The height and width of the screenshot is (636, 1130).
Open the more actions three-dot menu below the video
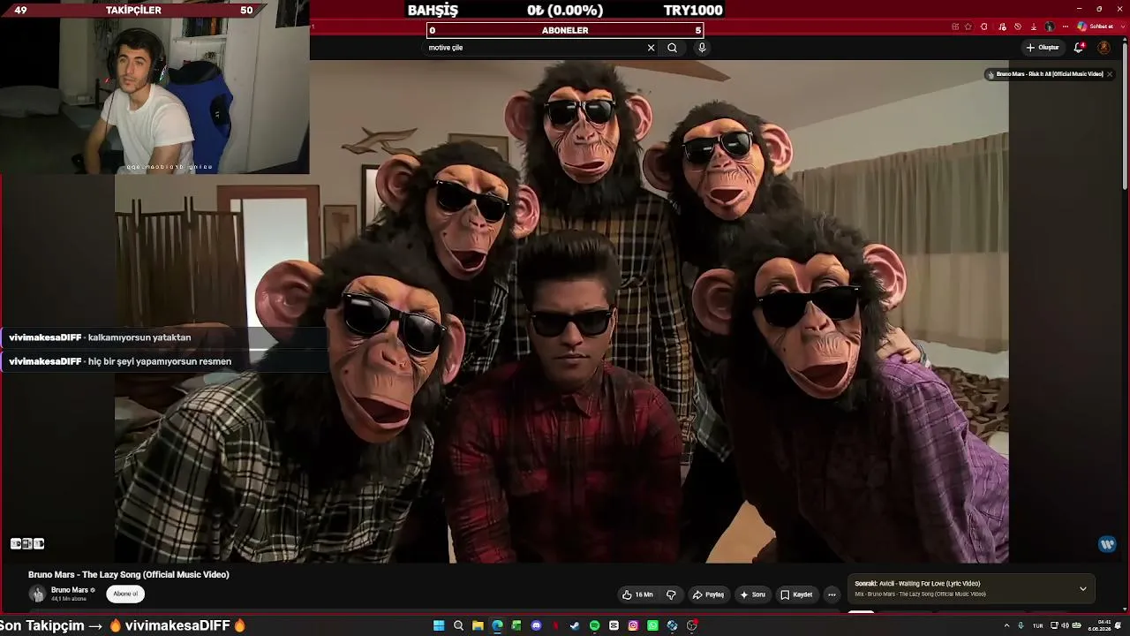pyautogui.click(x=832, y=594)
